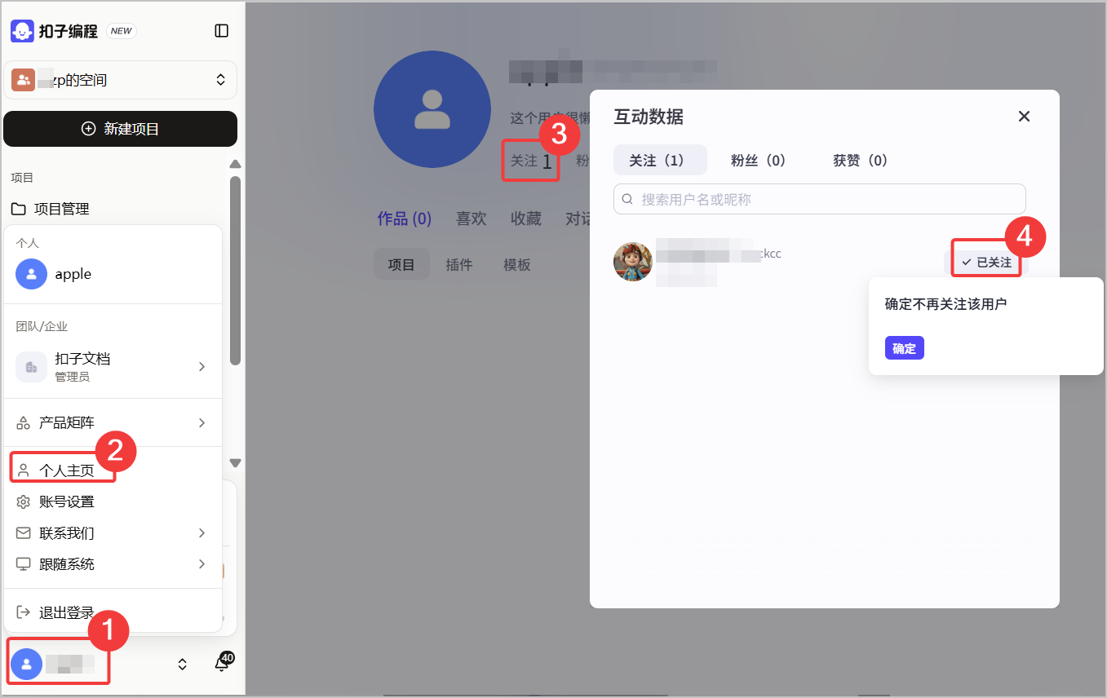Switch to 获赞 (0) tab in dialog
1107x698 pixels.
coord(860,160)
